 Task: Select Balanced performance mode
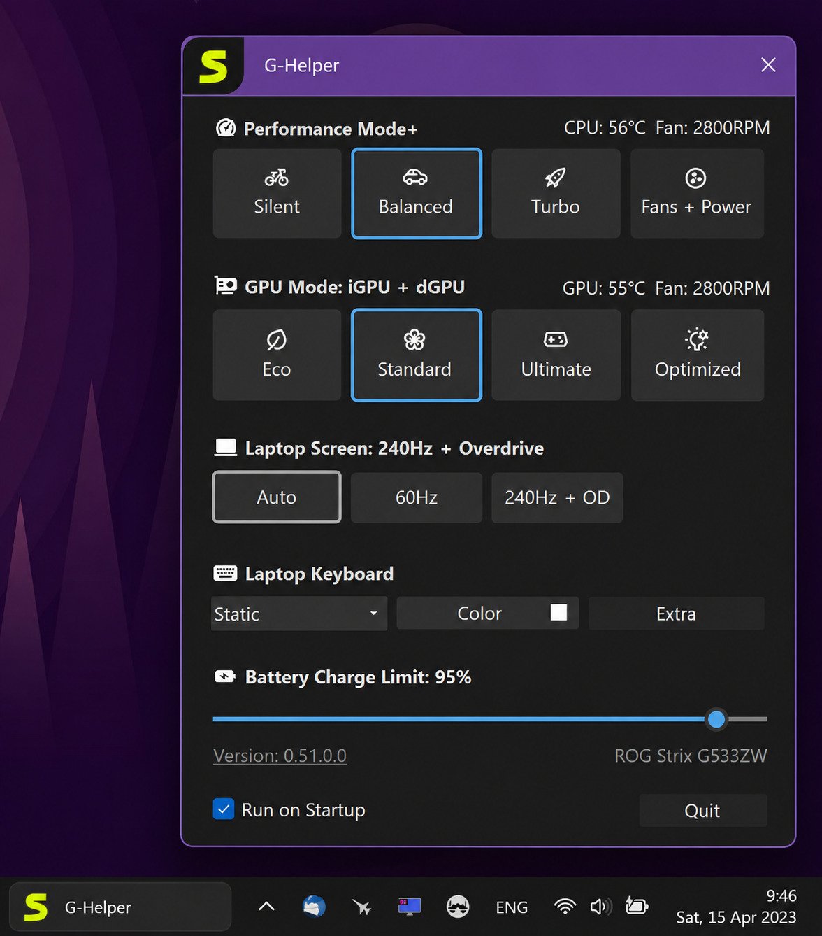point(417,193)
